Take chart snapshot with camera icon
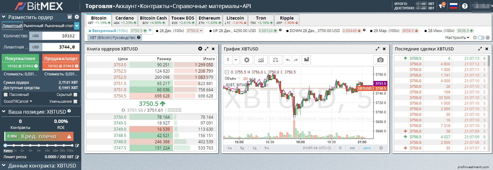This screenshot has width=493, height=170. (x=380, y=60)
